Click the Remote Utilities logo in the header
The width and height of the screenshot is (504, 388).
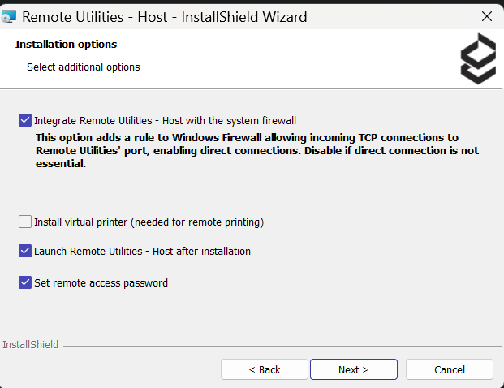pos(478,58)
